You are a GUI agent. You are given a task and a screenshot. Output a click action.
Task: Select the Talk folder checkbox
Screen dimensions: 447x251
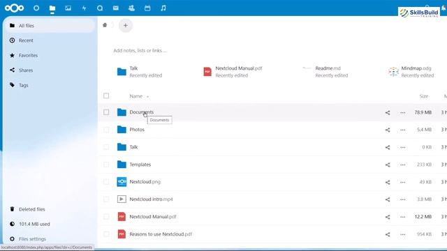pyautogui.click(x=106, y=147)
